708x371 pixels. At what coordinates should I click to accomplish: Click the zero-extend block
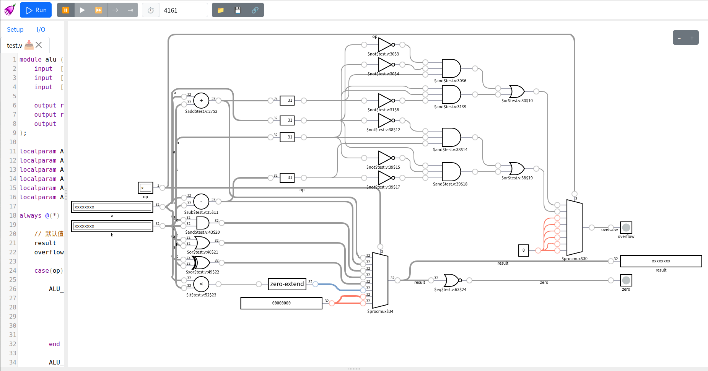pyautogui.click(x=287, y=284)
